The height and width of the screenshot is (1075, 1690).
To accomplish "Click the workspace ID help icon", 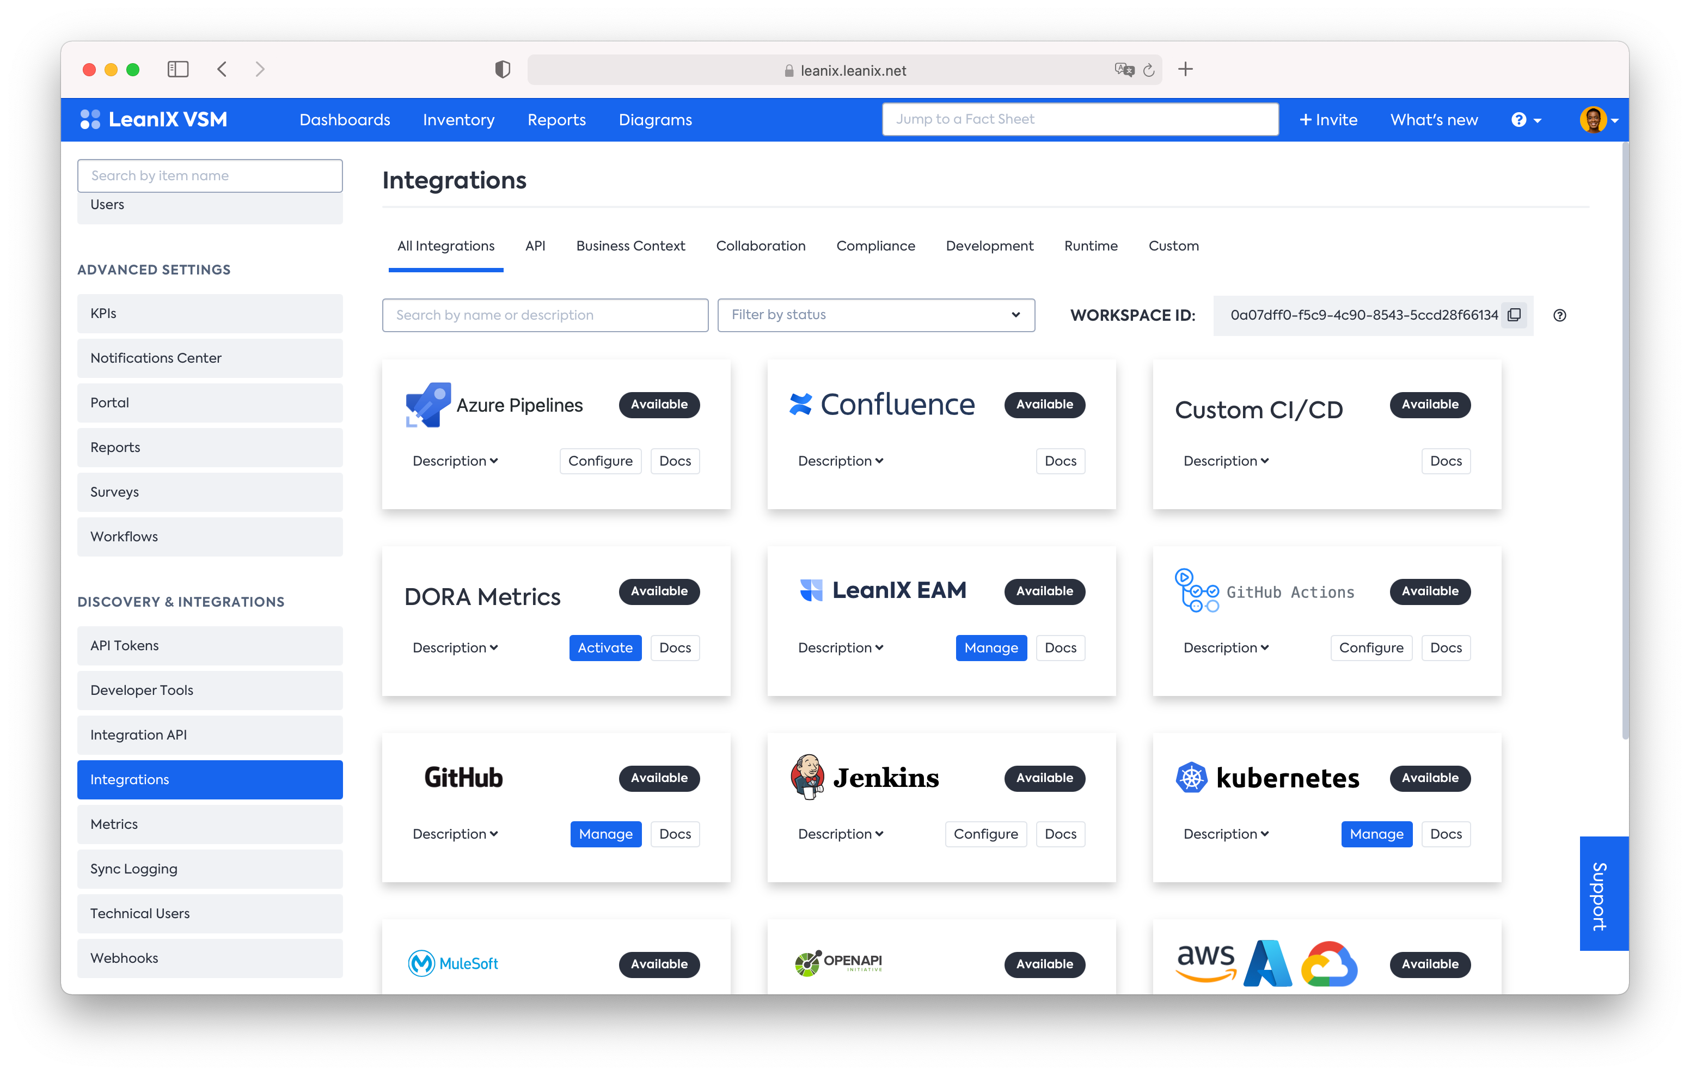I will 1559,315.
